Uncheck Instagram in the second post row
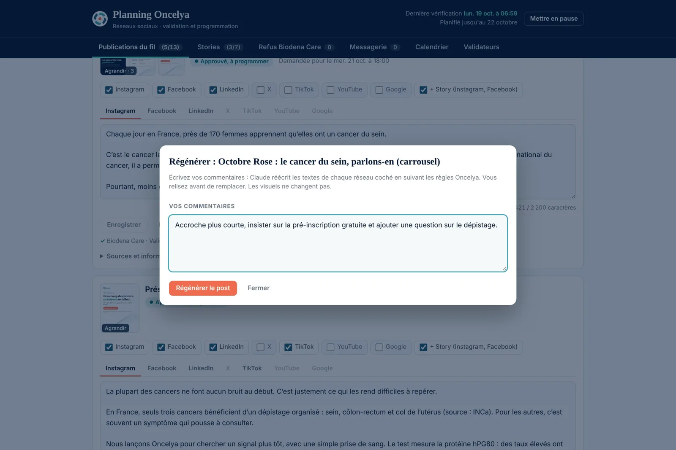The image size is (676, 450). point(109,347)
